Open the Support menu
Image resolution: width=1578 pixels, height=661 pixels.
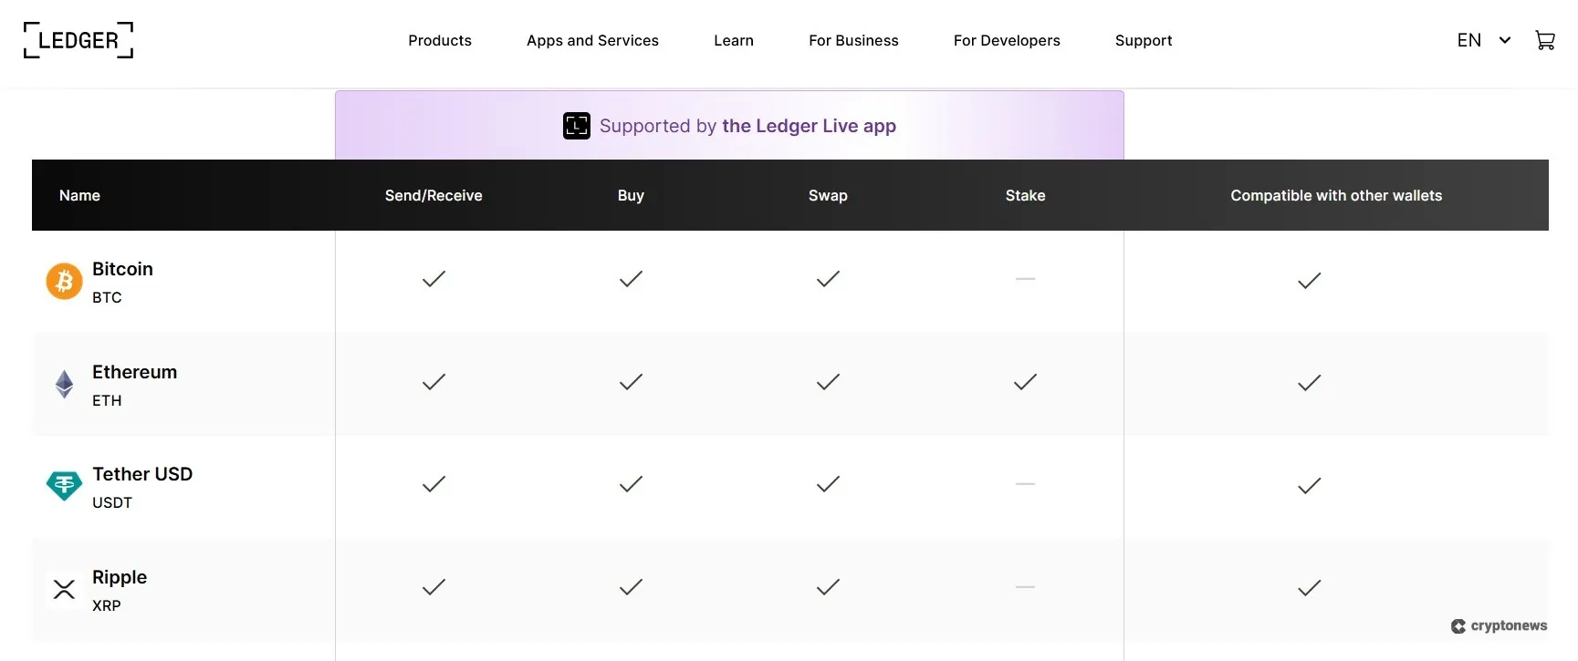click(1144, 40)
